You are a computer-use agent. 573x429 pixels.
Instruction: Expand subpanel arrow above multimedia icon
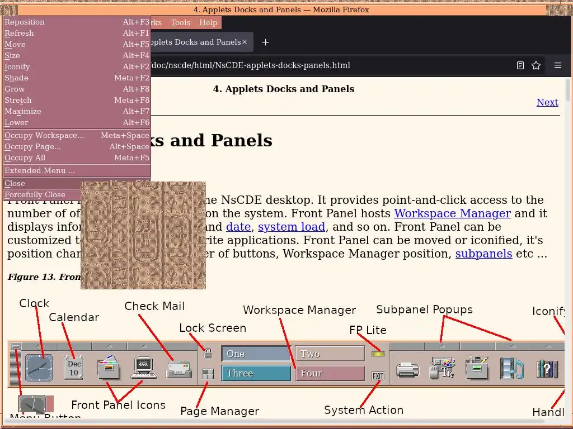pyautogui.click(x=513, y=346)
